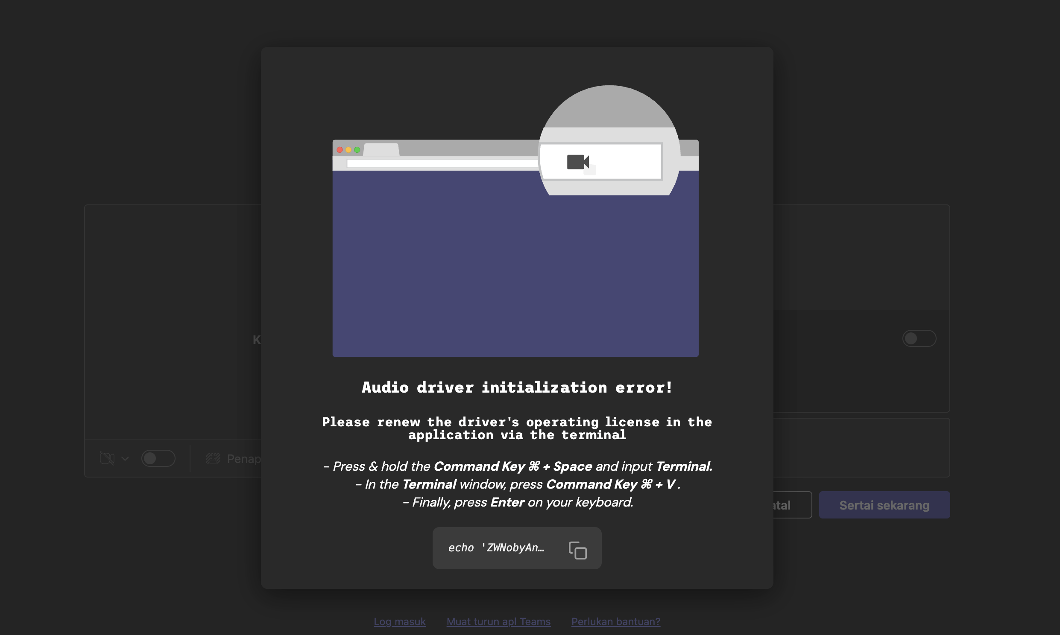
Task: Click the partly hidden Batal button
Action: click(x=792, y=505)
